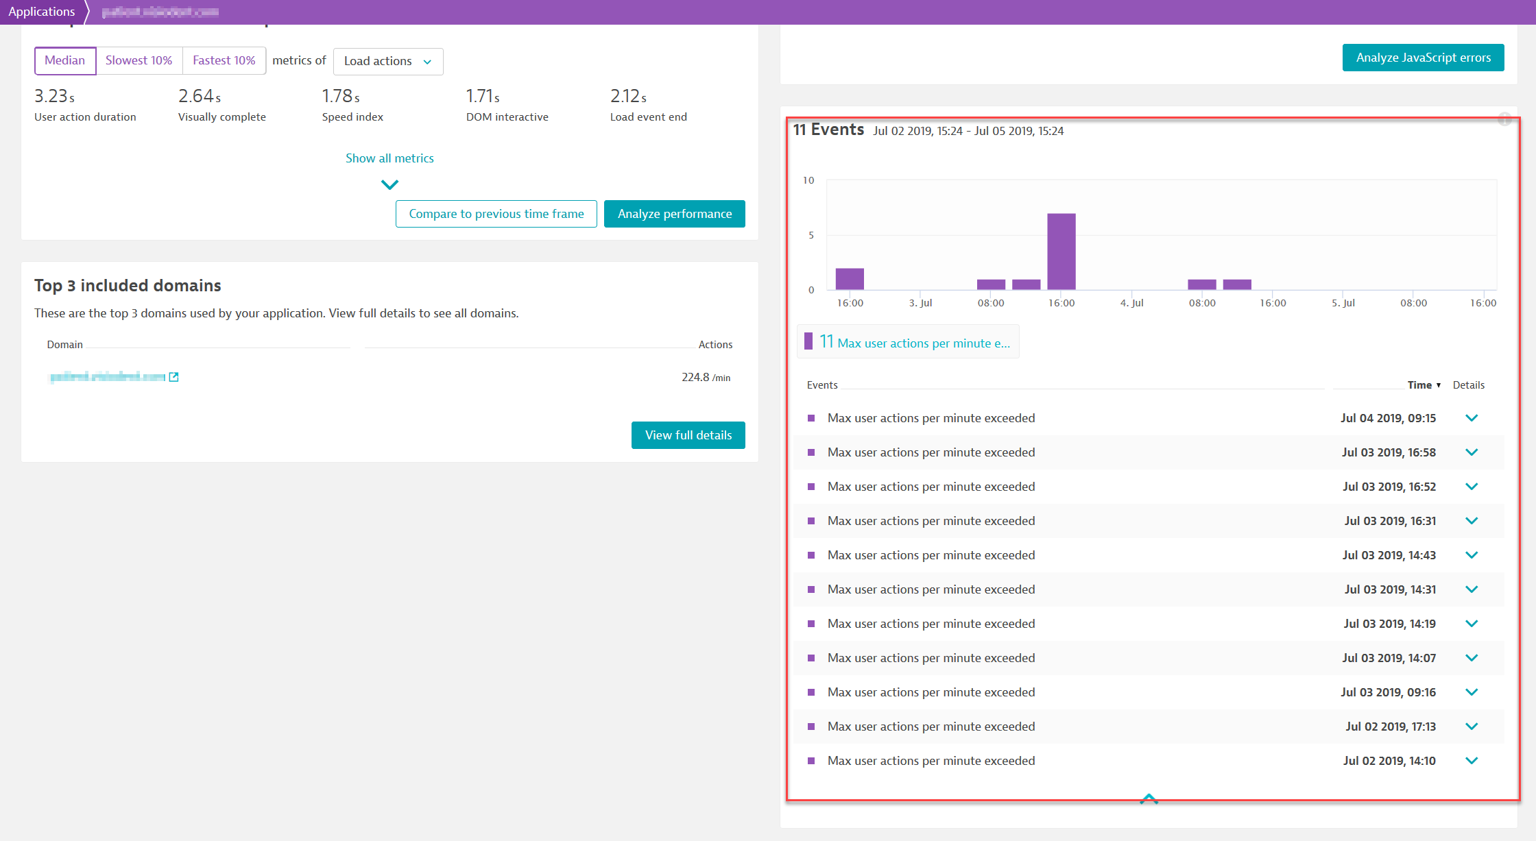The height and width of the screenshot is (841, 1536).
Task: Open external link icon next to domain
Action: [x=174, y=377]
